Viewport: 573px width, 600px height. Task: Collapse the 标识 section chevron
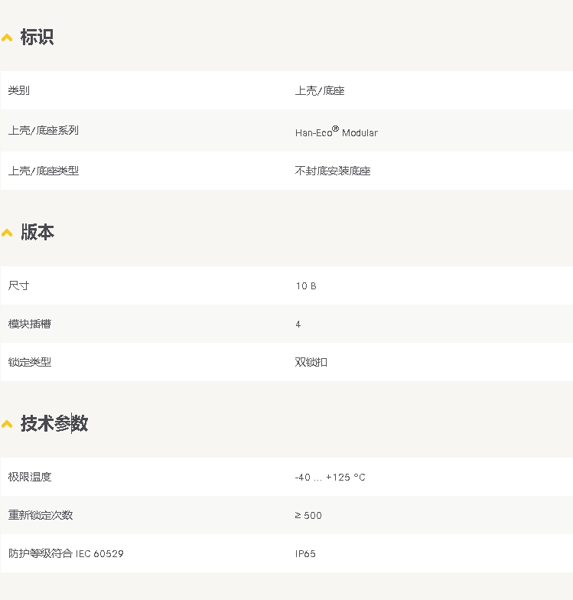click(x=7, y=37)
